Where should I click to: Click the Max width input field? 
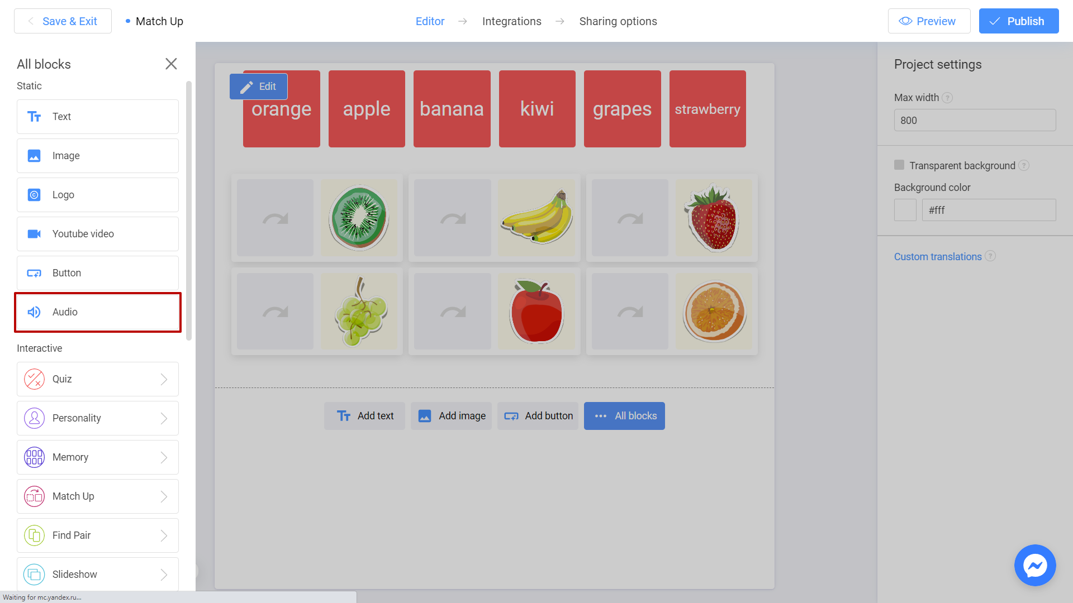click(x=974, y=119)
